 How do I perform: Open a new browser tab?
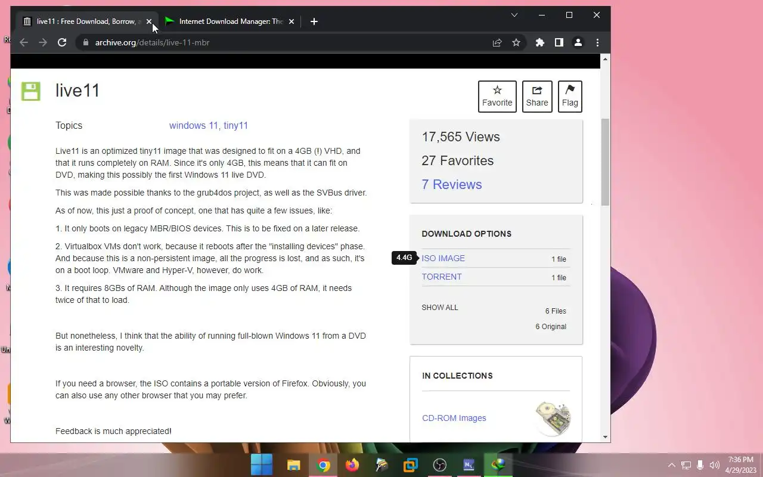pos(314,21)
